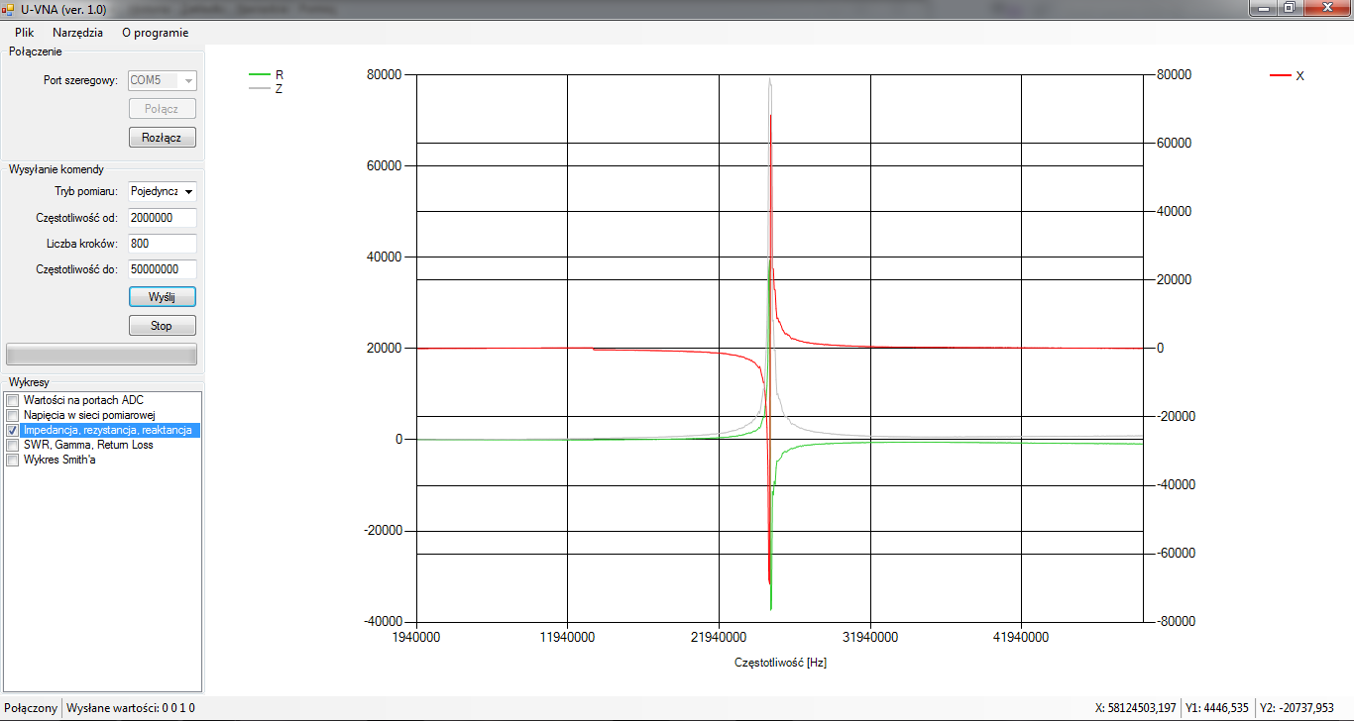Open the Plik menu
This screenshot has width=1354, height=721.
(24, 32)
